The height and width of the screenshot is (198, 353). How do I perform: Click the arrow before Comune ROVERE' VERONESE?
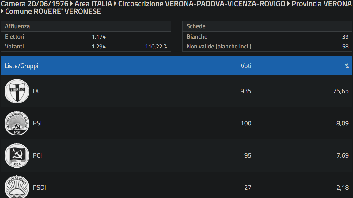coord(2,12)
